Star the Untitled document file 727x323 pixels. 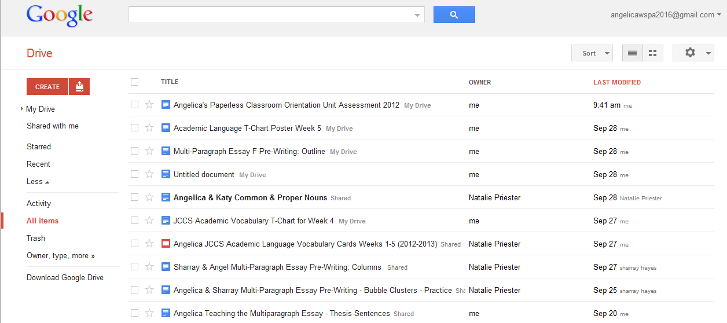(x=149, y=174)
